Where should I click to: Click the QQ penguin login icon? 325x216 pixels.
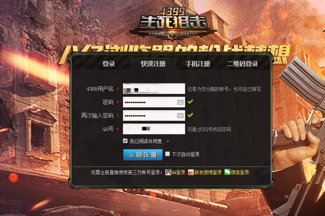pos(168,172)
